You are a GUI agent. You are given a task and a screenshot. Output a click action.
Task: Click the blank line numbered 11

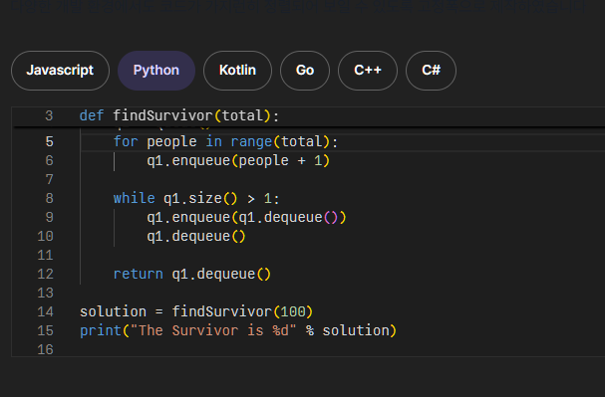[x=46, y=255]
